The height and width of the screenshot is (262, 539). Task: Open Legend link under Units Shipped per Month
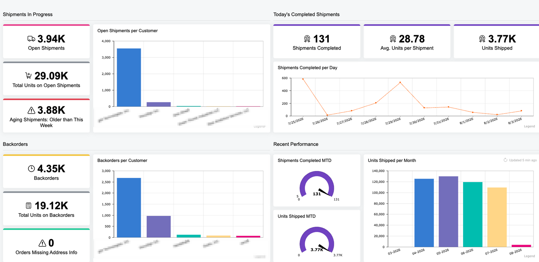[529, 256]
